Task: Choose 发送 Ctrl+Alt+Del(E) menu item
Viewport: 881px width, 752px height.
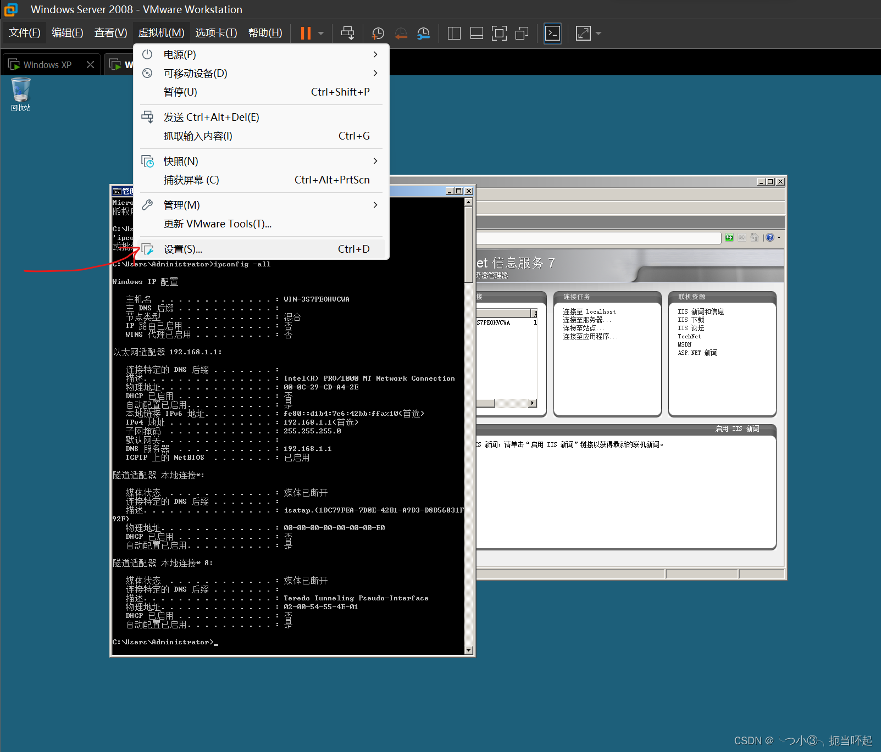Action: (262, 117)
